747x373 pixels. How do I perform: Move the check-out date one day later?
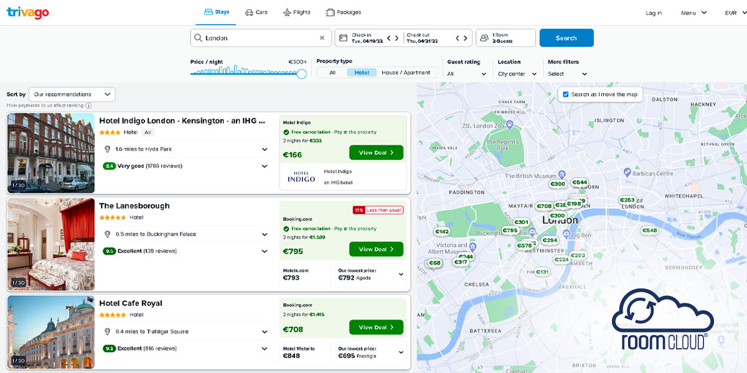[x=466, y=38]
